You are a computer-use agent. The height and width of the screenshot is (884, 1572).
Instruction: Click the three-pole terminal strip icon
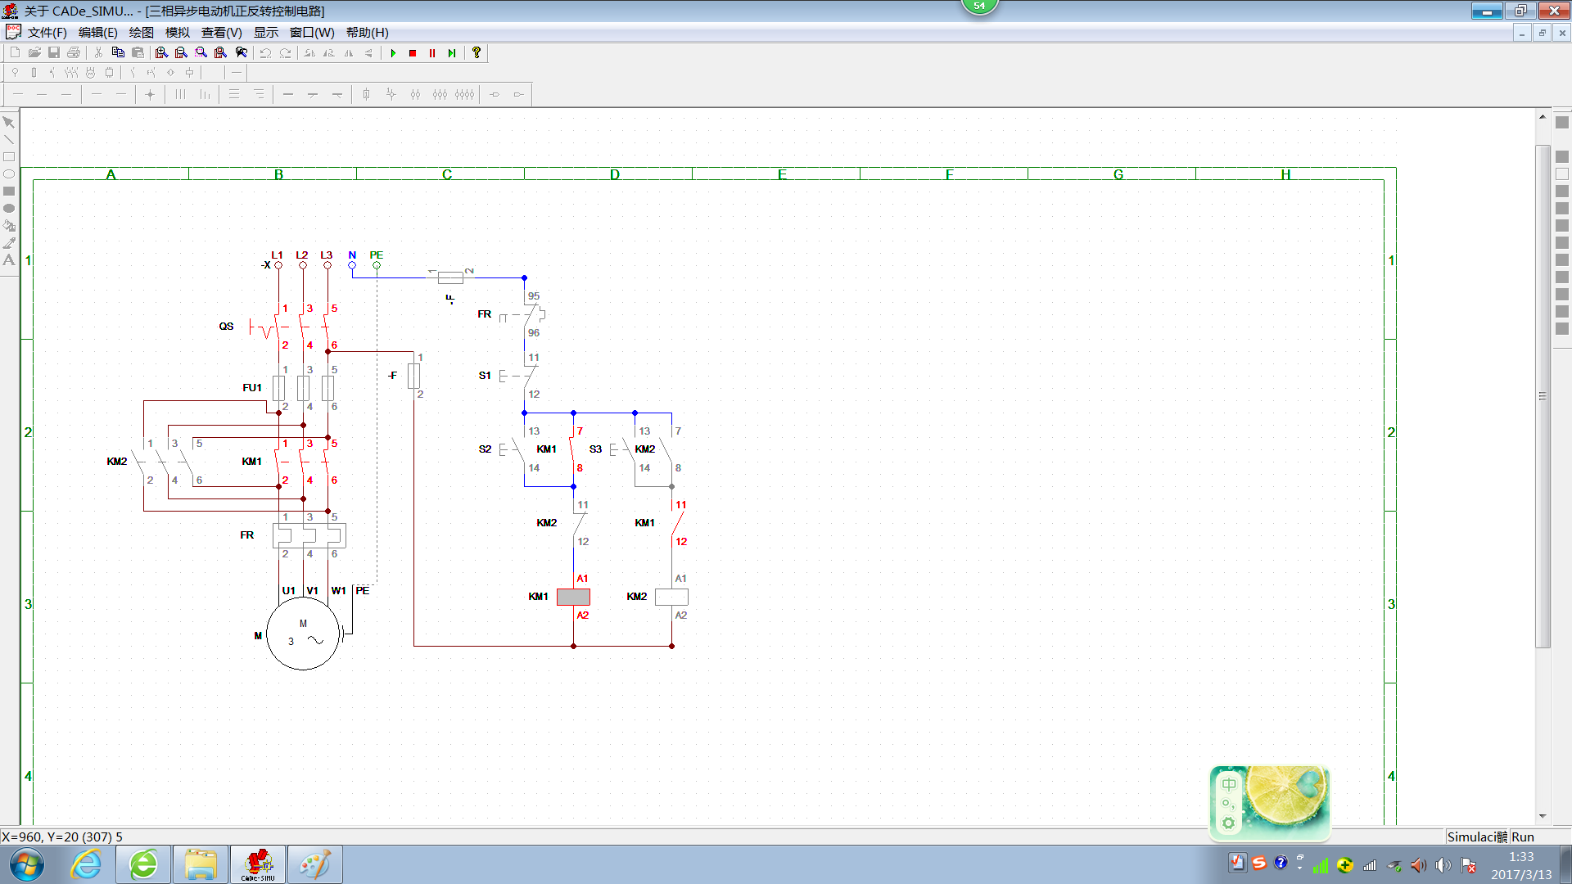[x=440, y=94]
